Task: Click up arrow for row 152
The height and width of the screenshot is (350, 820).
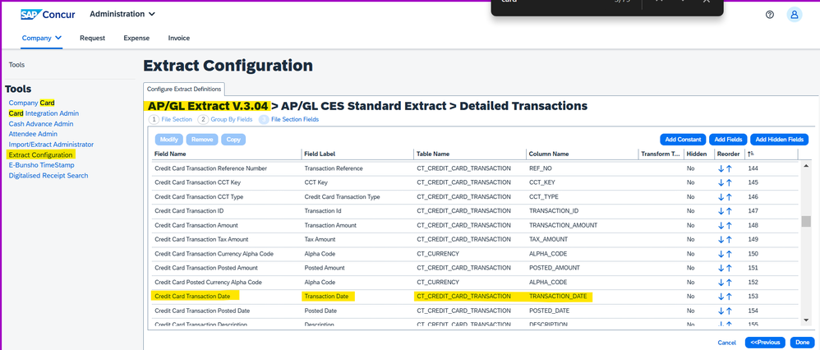Action: [x=729, y=283]
